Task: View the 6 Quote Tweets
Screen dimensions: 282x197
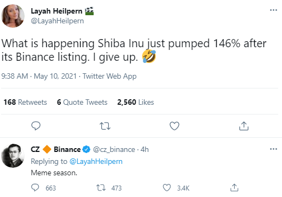Action: [x=82, y=102]
